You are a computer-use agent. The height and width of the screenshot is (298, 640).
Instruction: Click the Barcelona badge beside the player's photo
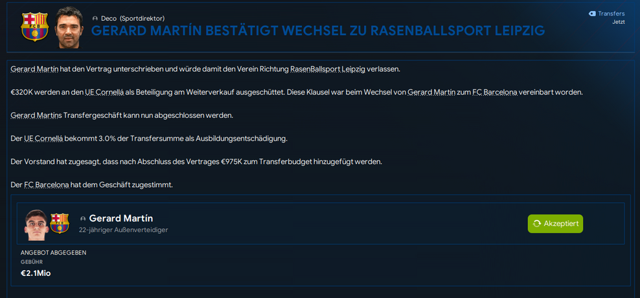pyautogui.click(x=60, y=223)
